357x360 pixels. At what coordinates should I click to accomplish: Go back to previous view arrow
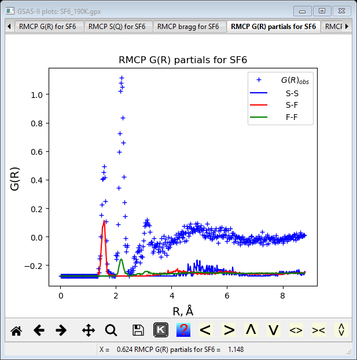coord(39,330)
